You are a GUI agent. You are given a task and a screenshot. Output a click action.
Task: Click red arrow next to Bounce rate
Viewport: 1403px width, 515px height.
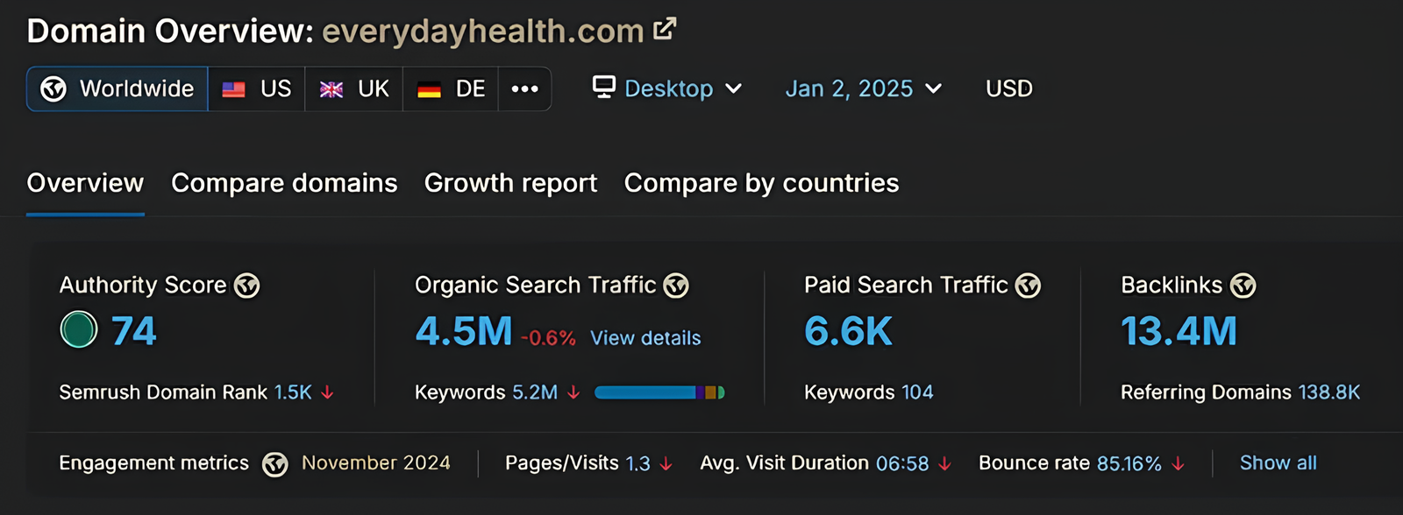[1179, 463]
